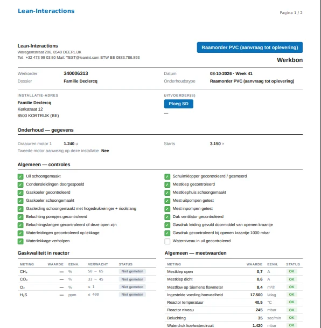Viewport: 321px width, 328px height.
Task: Click the company address 'Waregemstraat 206, 8540 DEERLIJK'
Action: (x=50, y=52)
